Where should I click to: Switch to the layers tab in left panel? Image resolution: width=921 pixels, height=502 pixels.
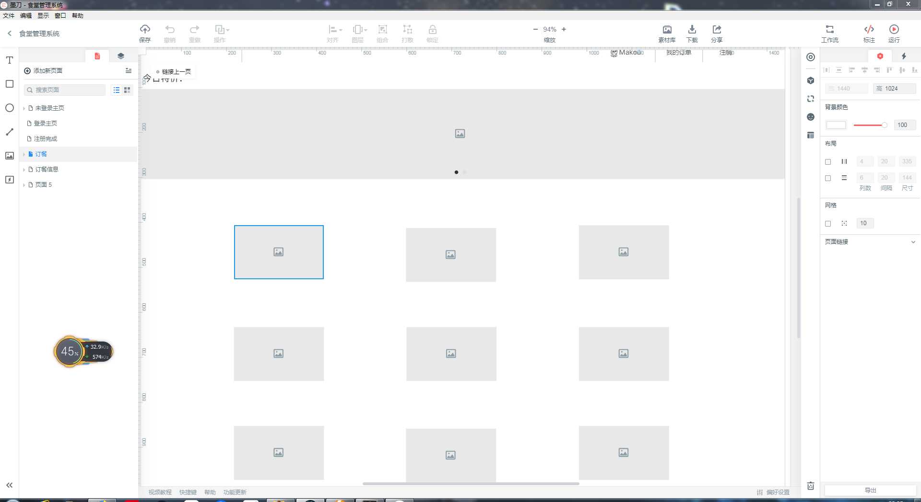point(121,56)
